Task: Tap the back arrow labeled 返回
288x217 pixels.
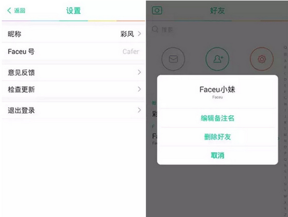Action: coord(16,11)
